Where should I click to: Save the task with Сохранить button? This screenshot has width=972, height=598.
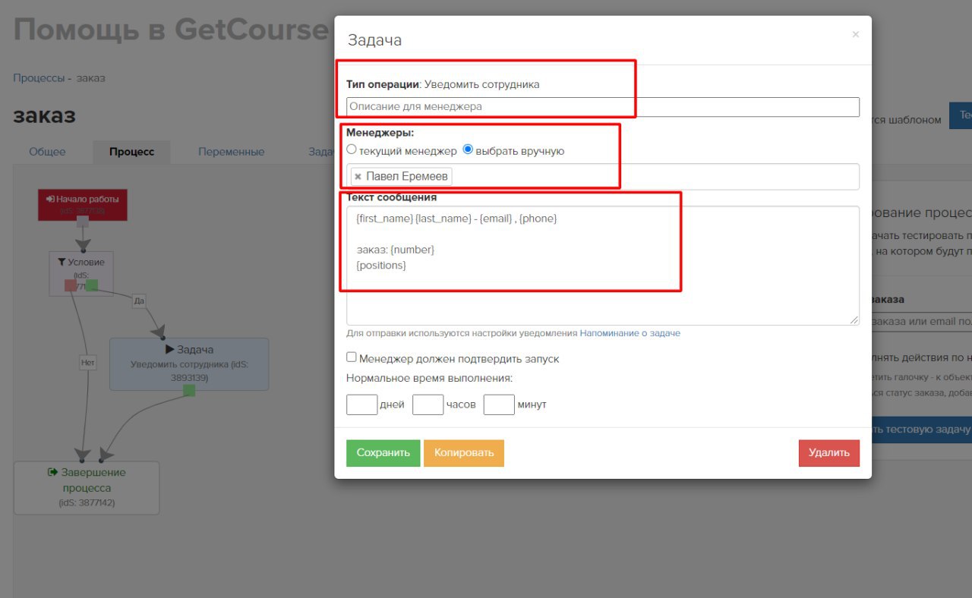click(383, 453)
